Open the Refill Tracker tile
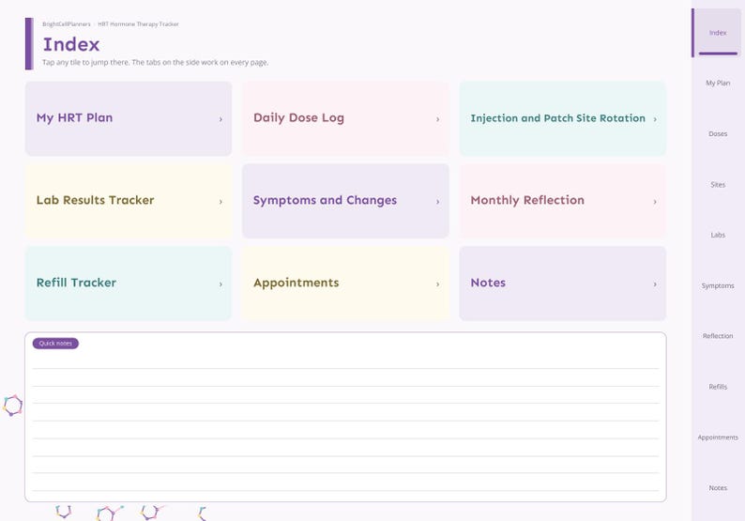Image resolution: width=745 pixels, height=521 pixels. 129,283
